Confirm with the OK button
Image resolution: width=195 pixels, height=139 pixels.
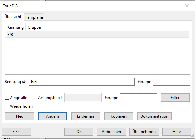tap(79, 132)
